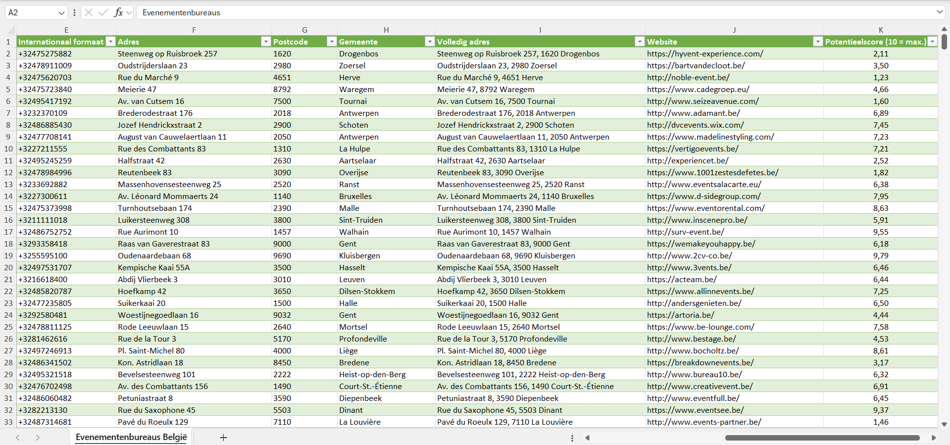Click the Enter checkmark icon in formula bar
Screen dimensions: 950x445
click(x=103, y=12)
